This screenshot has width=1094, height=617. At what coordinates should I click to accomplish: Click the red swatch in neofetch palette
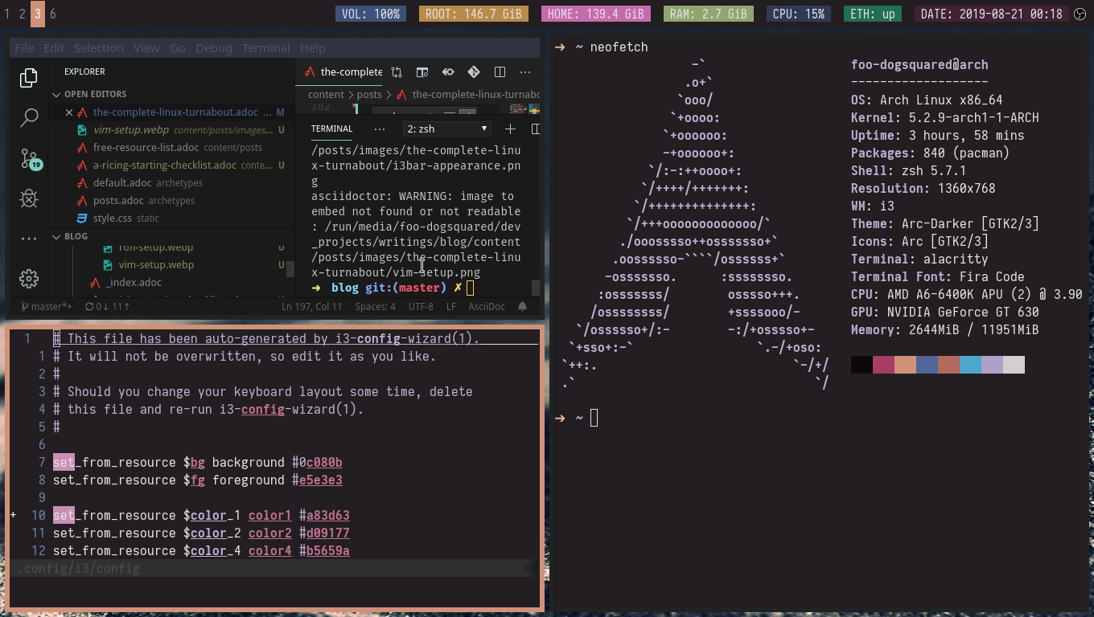[x=883, y=365]
